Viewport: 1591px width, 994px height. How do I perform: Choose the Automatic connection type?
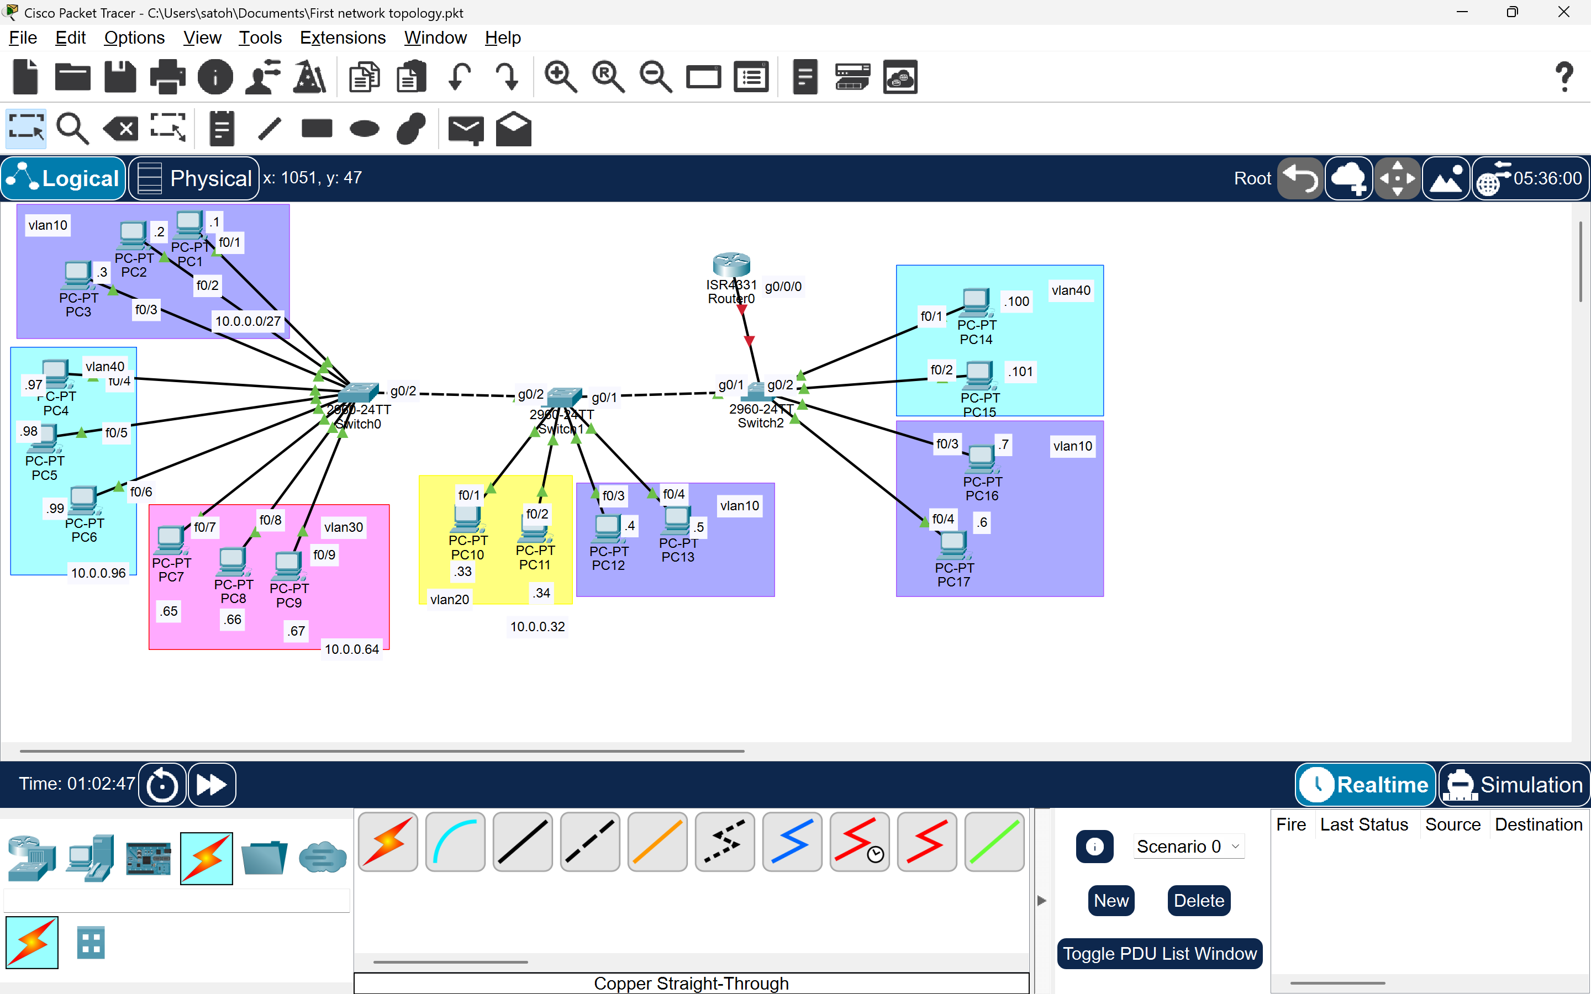(x=388, y=842)
